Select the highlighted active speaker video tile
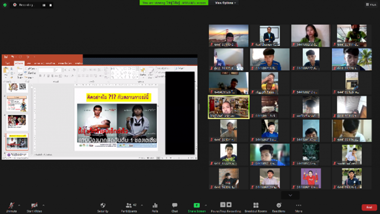Screen dimensions: 380x214 coord(229,107)
